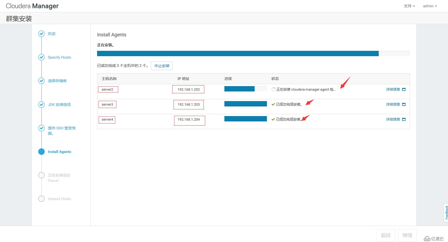This screenshot has height=242, width=448.
Task: Open the detail window icon for server4
Action: [x=404, y=120]
